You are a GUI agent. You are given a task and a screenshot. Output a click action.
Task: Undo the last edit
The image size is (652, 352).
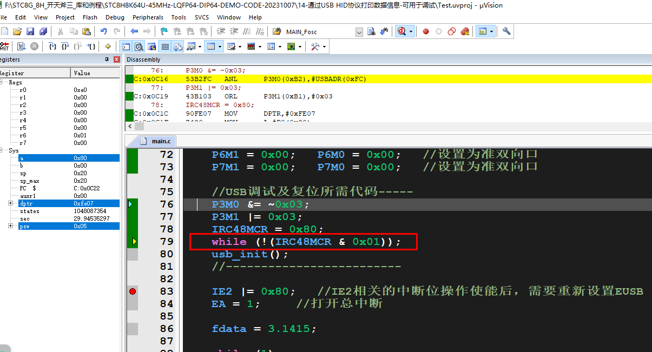[103, 31]
